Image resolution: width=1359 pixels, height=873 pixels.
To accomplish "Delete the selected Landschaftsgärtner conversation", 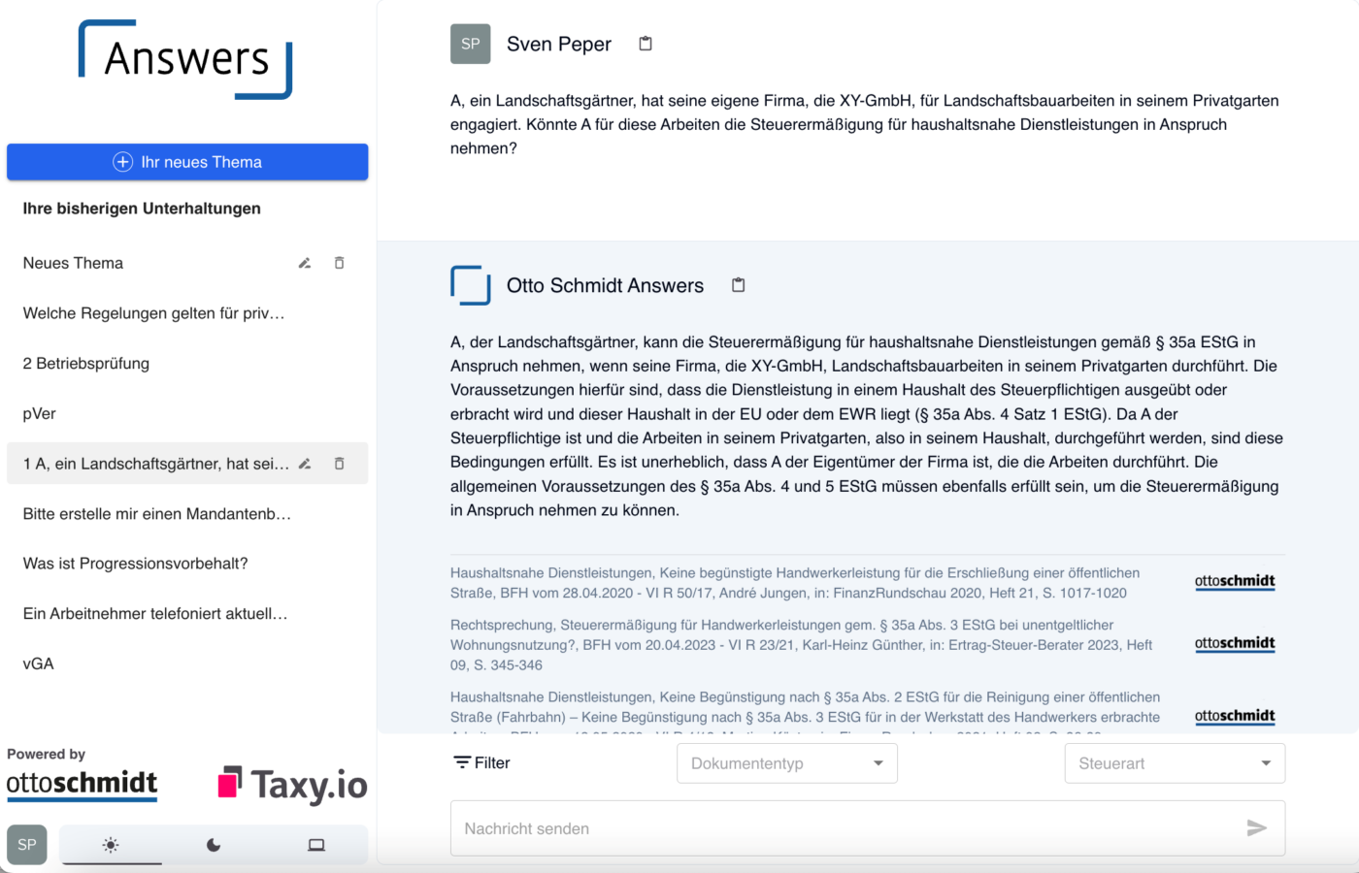I will pyautogui.click(x=340, y=464).
